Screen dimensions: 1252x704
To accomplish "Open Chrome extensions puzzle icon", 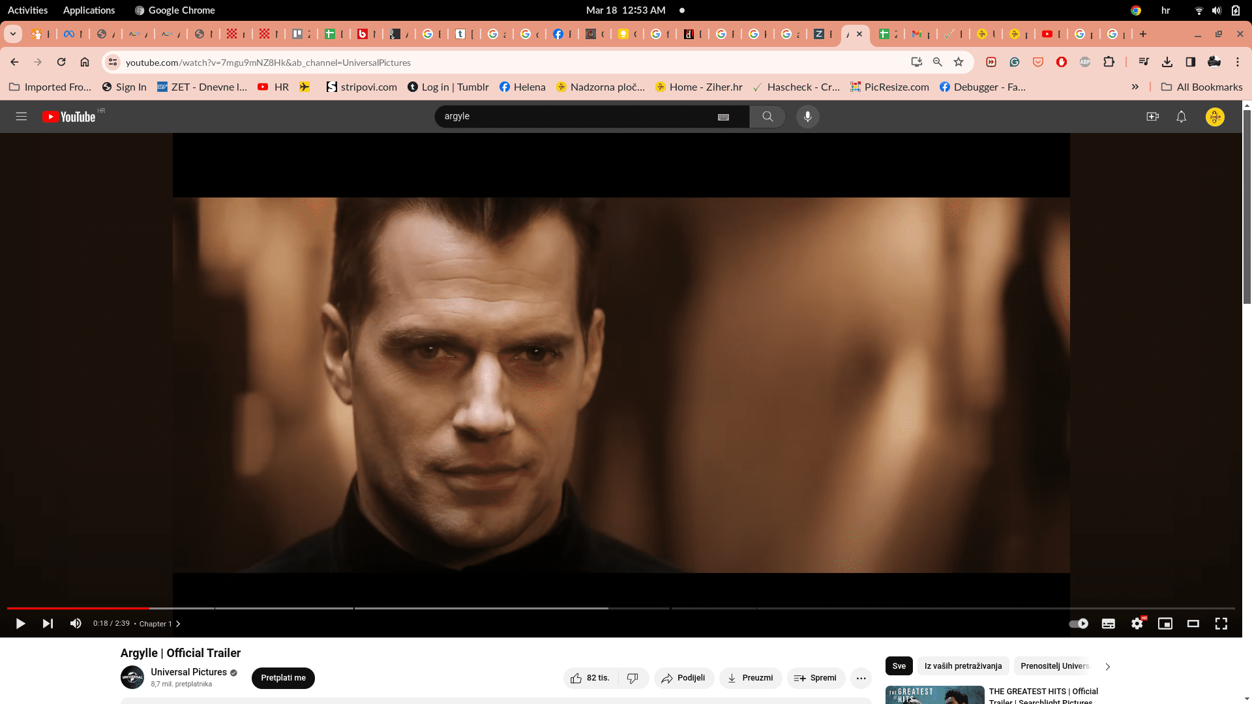I will [1109, 62].
